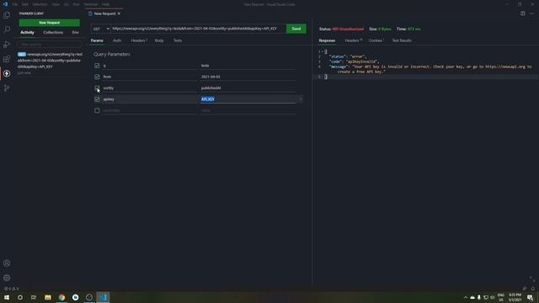Viewport: 539px width, 303px height.
Task: Open the Thunder Client lightning icon
Action: pos(7,73)
